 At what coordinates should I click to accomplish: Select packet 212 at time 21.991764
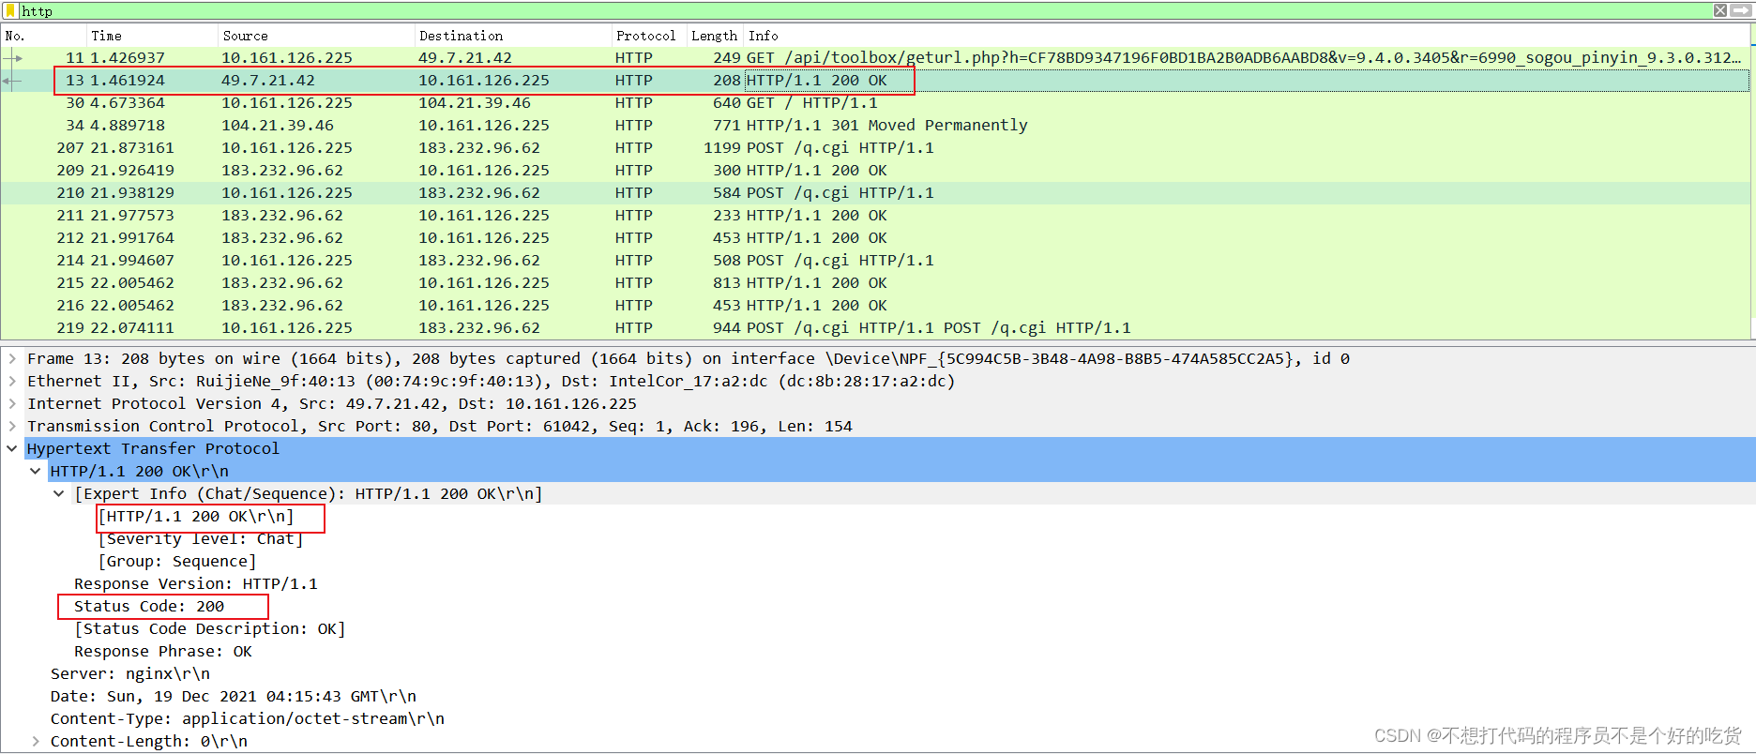[874, 238]
